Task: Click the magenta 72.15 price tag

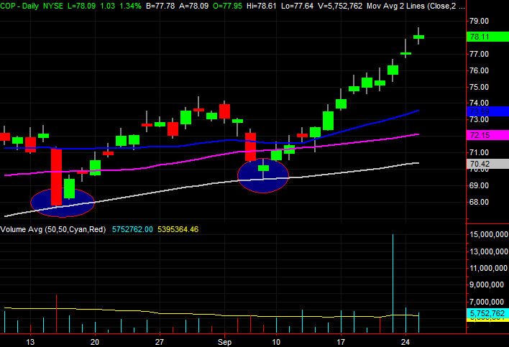Action: coord(480,135)
